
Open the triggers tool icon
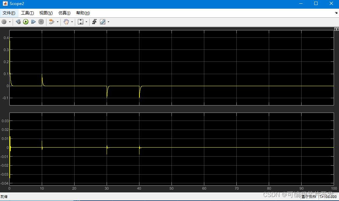coord(95,22)
